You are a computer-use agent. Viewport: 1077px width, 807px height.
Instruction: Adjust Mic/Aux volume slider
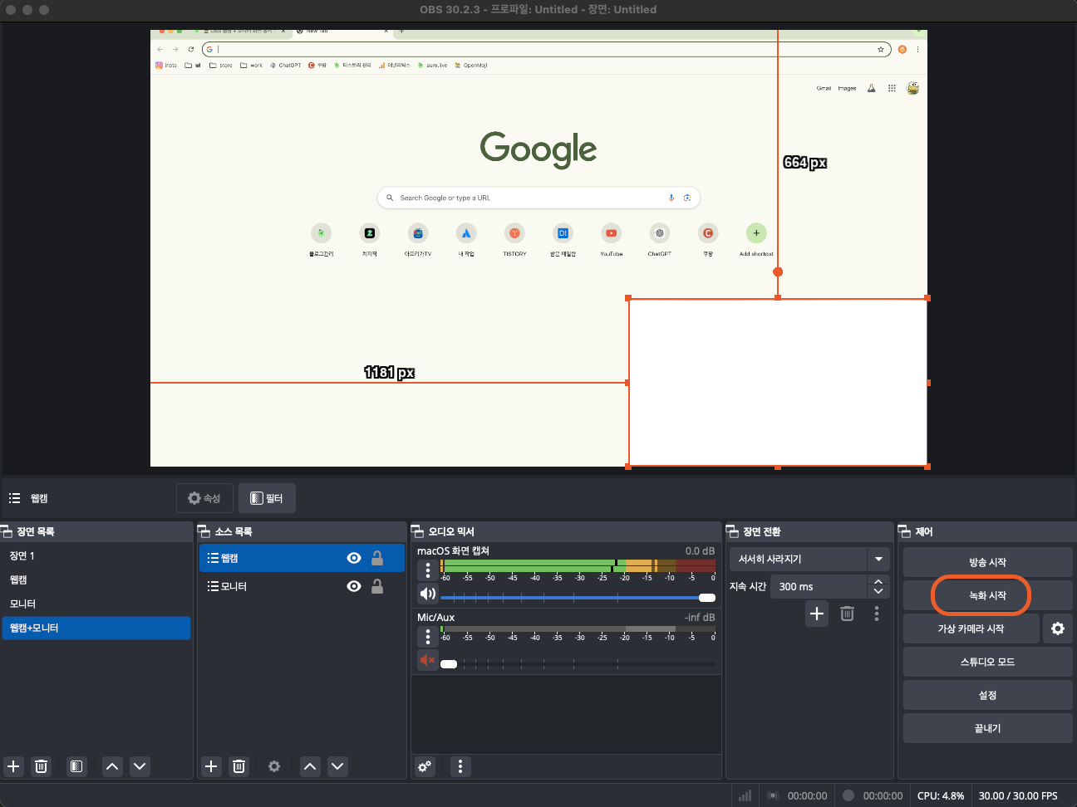[x=578, y=664]
